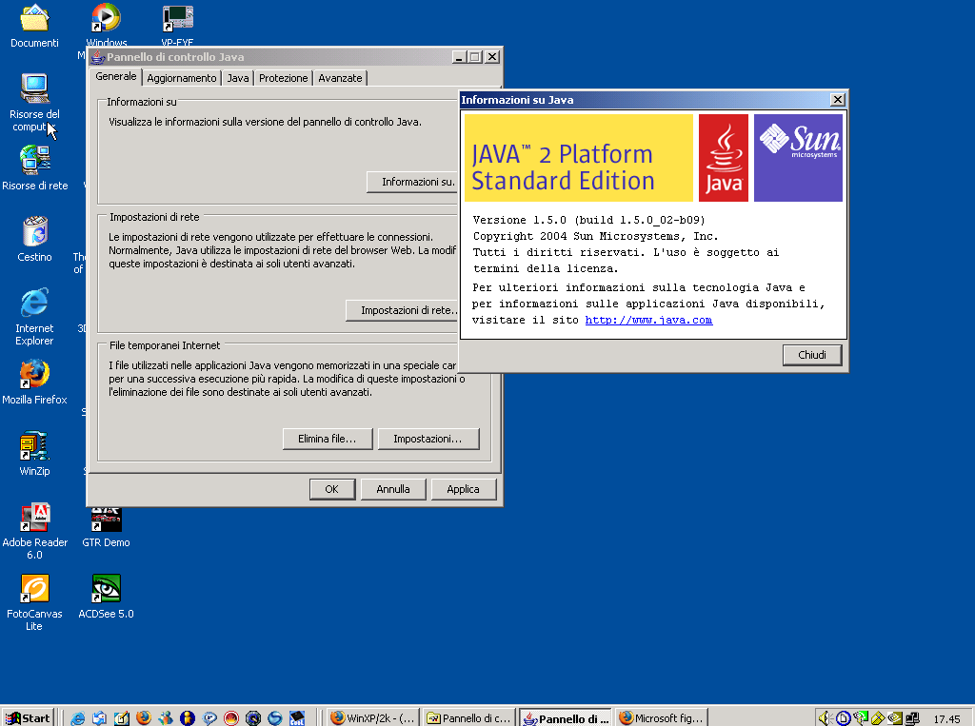Image resolution: width=975 pixels, height=726 pixels.
Task: Close the Informazioni su Java dialog
Action: 838,100
